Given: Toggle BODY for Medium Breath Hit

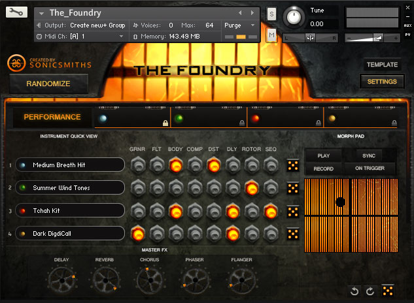Looking at the screenshot, I should (x=176, y=165).
